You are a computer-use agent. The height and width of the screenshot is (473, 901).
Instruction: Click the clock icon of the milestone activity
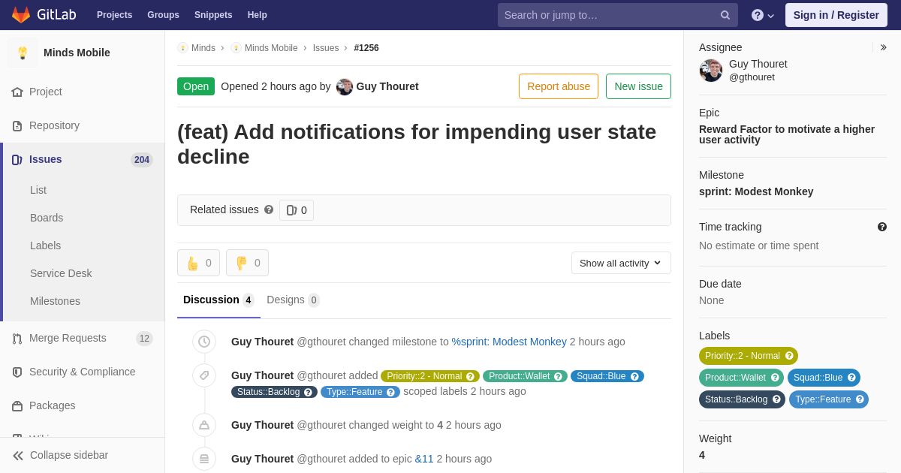coord(204,342)
